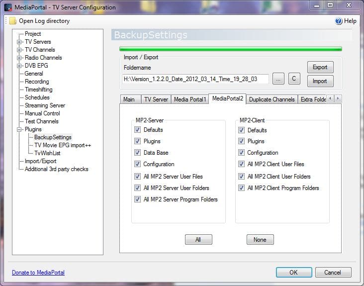
Task: Confirm settings with OK button
Action: pyautogui.click(x=294, y=272)
